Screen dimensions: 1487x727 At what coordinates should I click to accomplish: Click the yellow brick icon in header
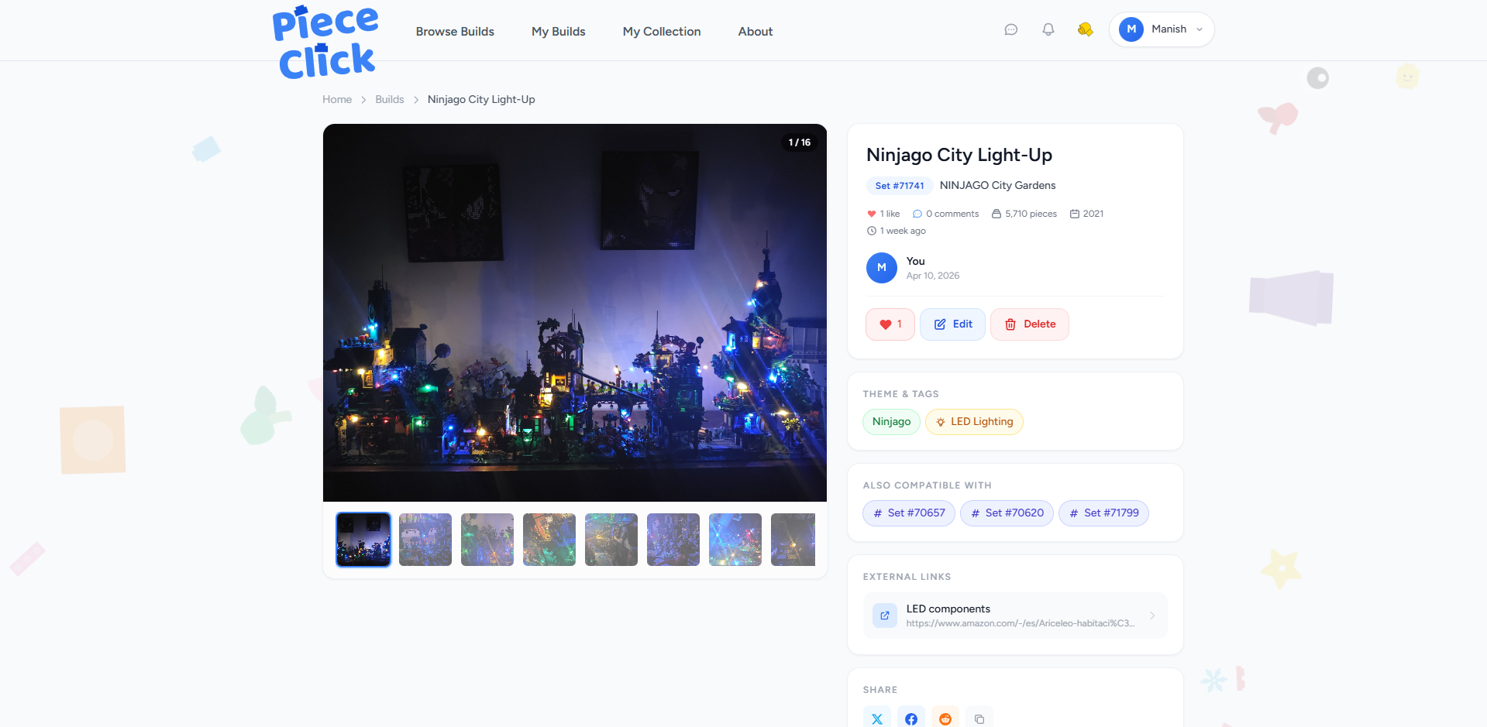(x=1085, y=29)
